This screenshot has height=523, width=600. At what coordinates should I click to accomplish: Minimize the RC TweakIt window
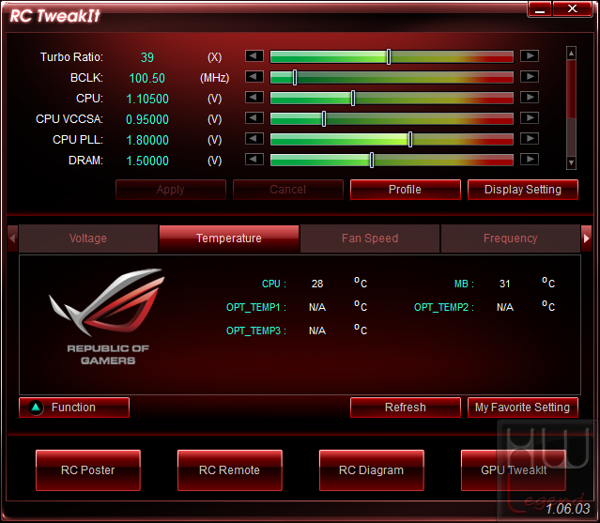[x=540, y=9]
